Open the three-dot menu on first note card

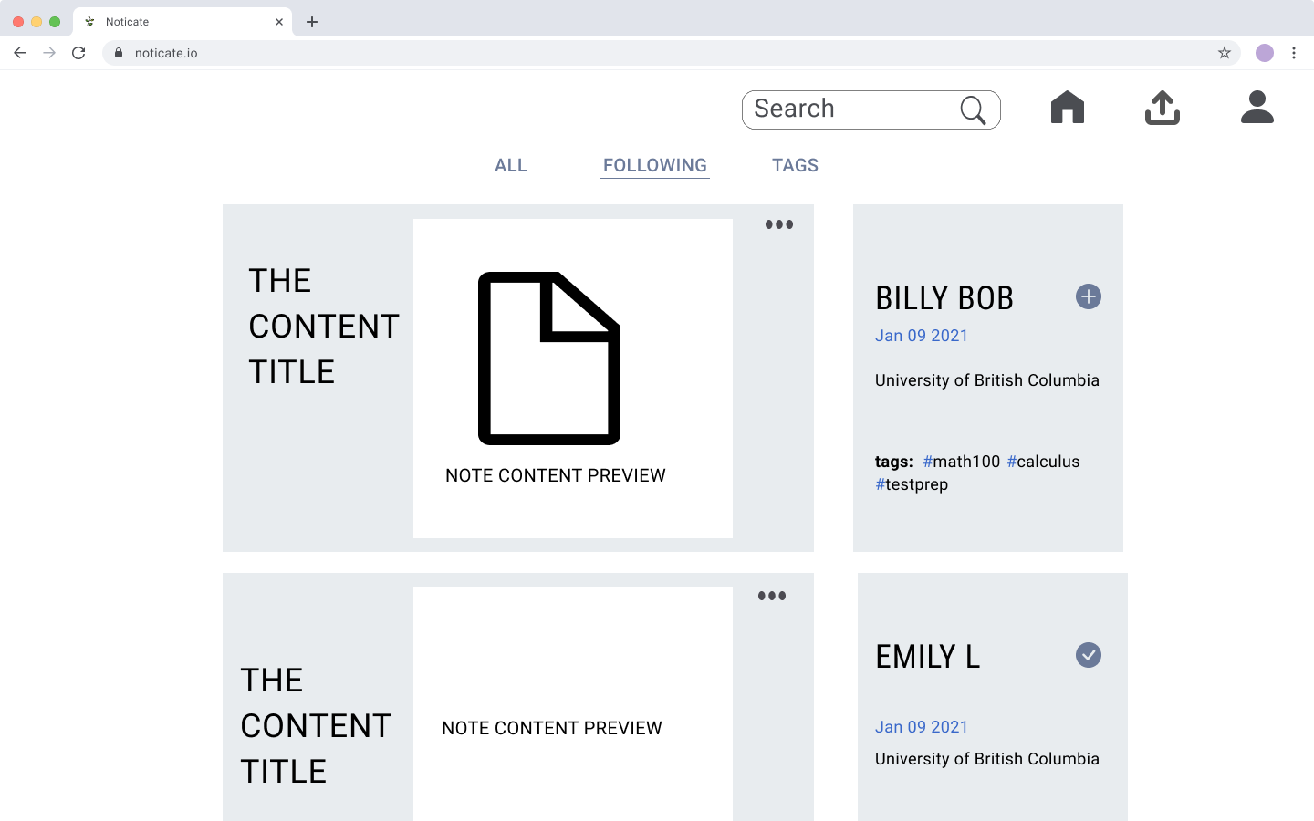pos(778,224)
